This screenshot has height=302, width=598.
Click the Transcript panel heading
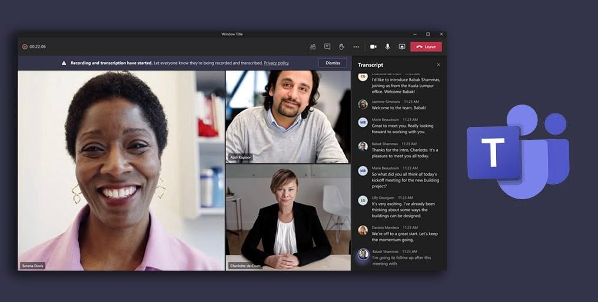click(x=370, y=65)
